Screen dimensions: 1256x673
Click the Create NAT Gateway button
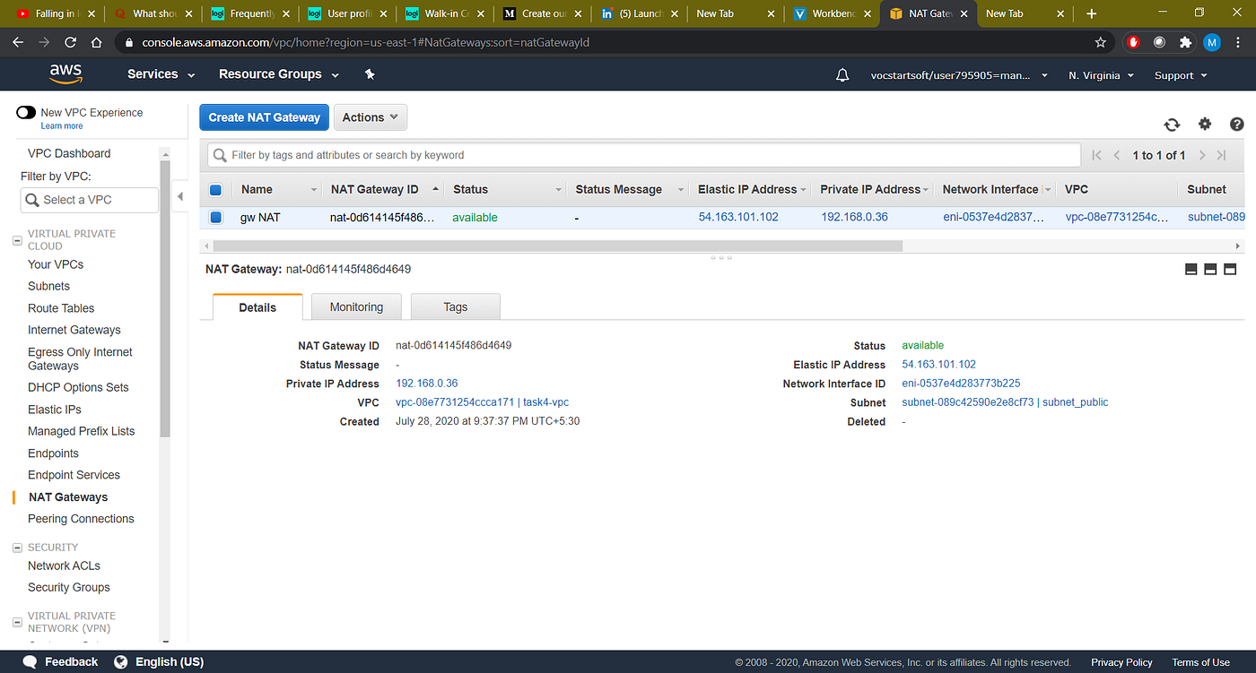[264, 116]
